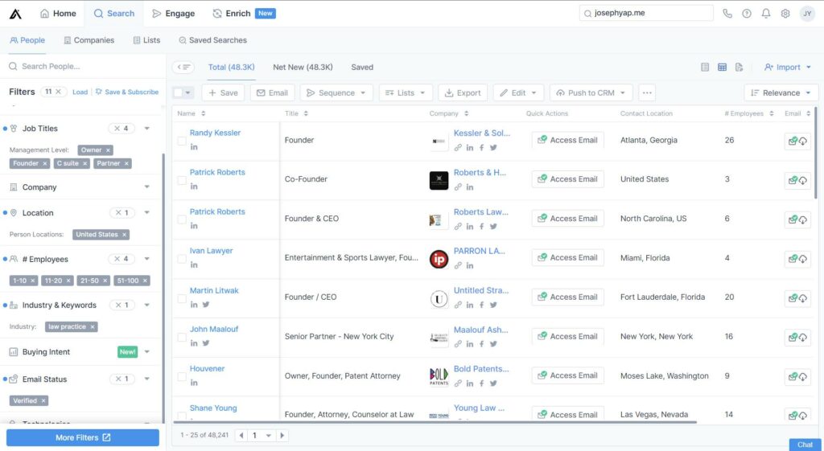
Task: Open the JY user avatar
Action: (807, 14)
